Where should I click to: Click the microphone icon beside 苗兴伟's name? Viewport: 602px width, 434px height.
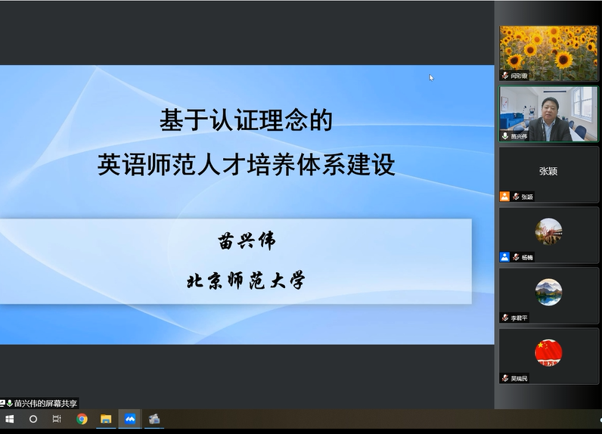pyautogui.click(x=504, y=136)
